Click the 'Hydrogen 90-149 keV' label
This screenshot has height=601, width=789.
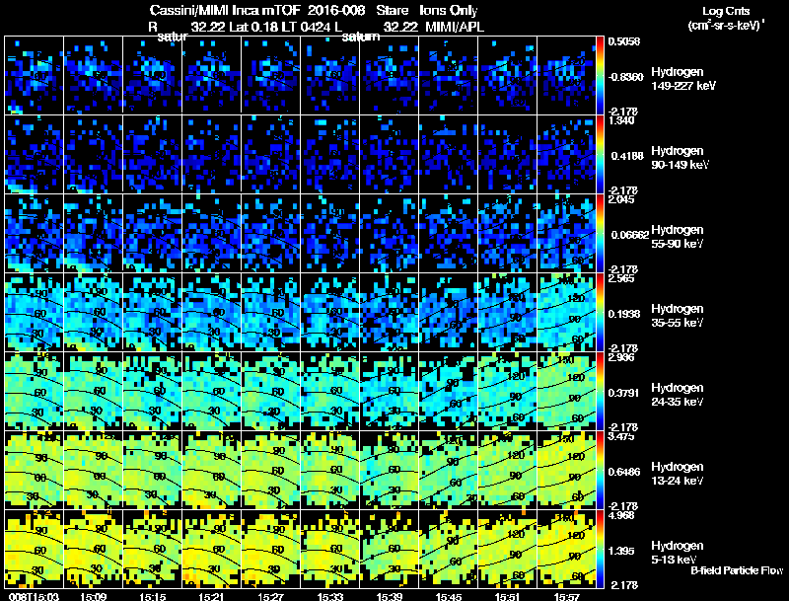pos(680,158)
